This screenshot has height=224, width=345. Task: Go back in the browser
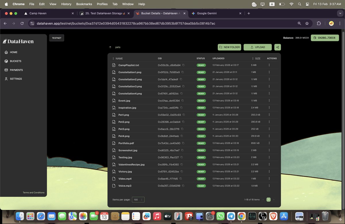tap(5, 24)
